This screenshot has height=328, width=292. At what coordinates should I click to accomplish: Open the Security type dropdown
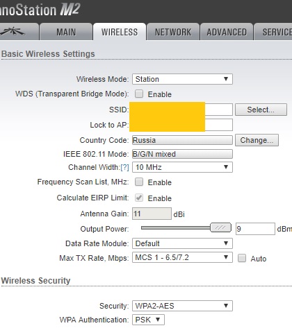(182, 306)
